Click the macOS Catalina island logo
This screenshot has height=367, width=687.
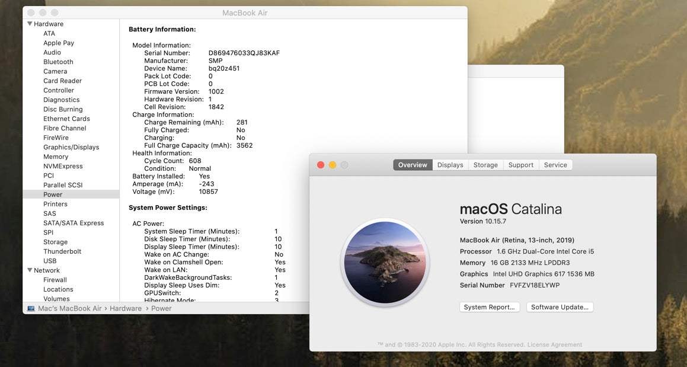[385, 261]
